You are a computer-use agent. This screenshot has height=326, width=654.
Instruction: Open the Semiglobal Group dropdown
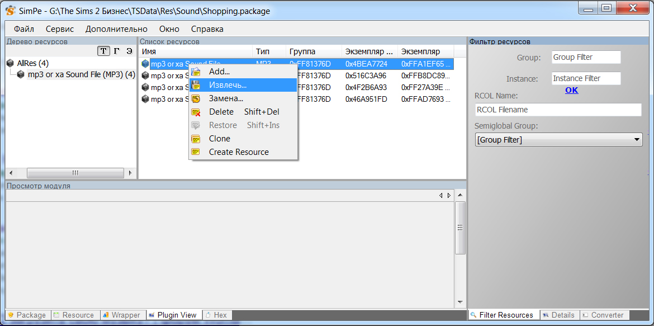point(637,140)
